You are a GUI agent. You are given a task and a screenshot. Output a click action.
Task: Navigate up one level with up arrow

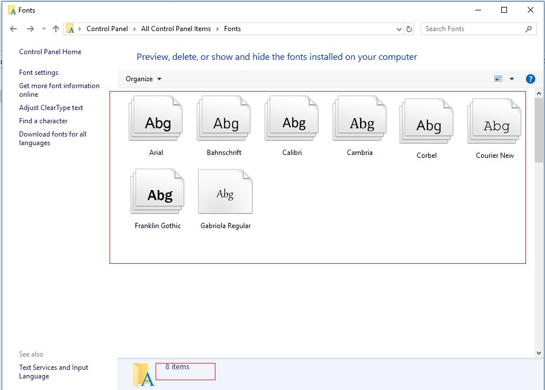(56, 29)
